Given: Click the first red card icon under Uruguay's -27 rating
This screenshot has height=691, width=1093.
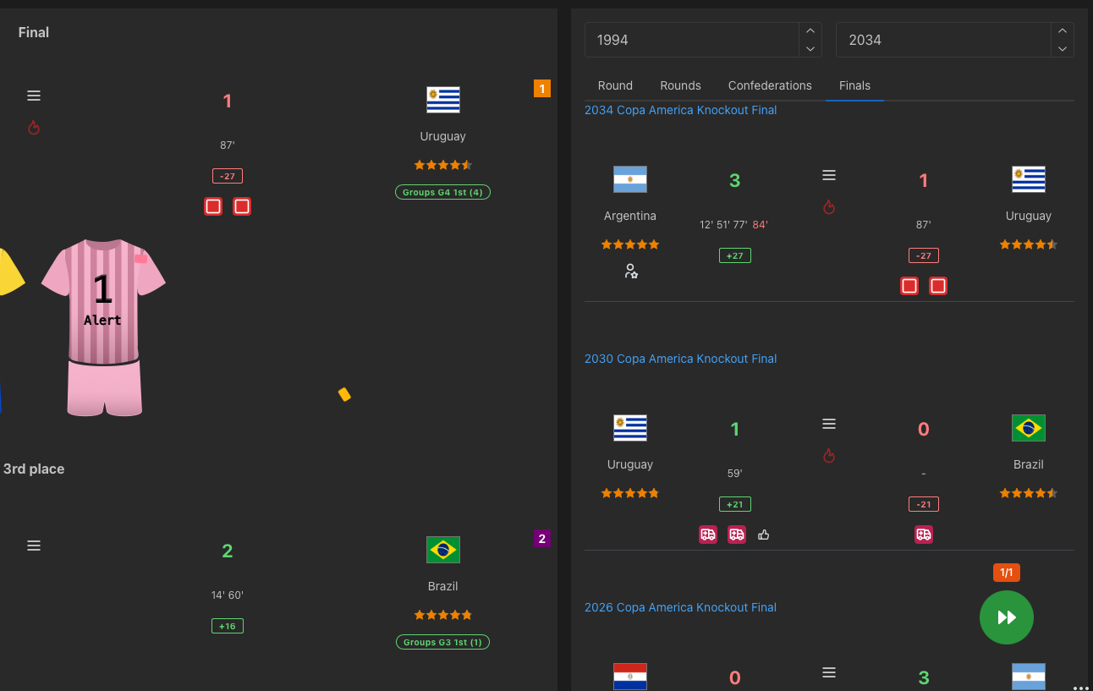Looking at the screenshot, I should 909,286.
